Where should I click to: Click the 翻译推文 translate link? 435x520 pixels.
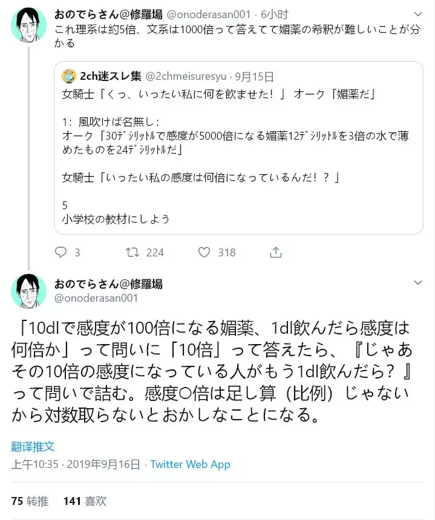click(x=33, y=447)
